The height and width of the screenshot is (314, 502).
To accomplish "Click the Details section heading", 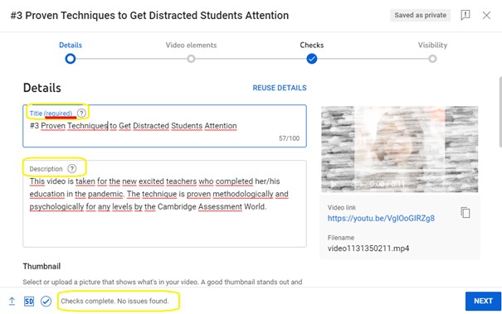I will [42, 88].
